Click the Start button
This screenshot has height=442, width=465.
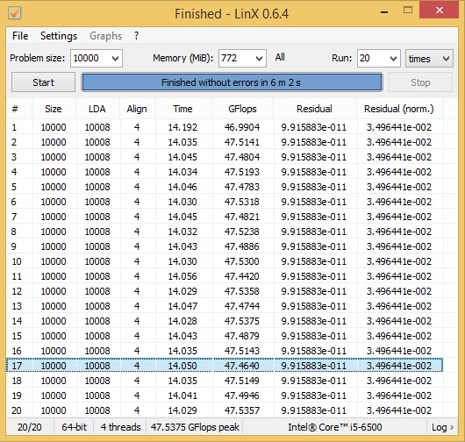point(43,82)
